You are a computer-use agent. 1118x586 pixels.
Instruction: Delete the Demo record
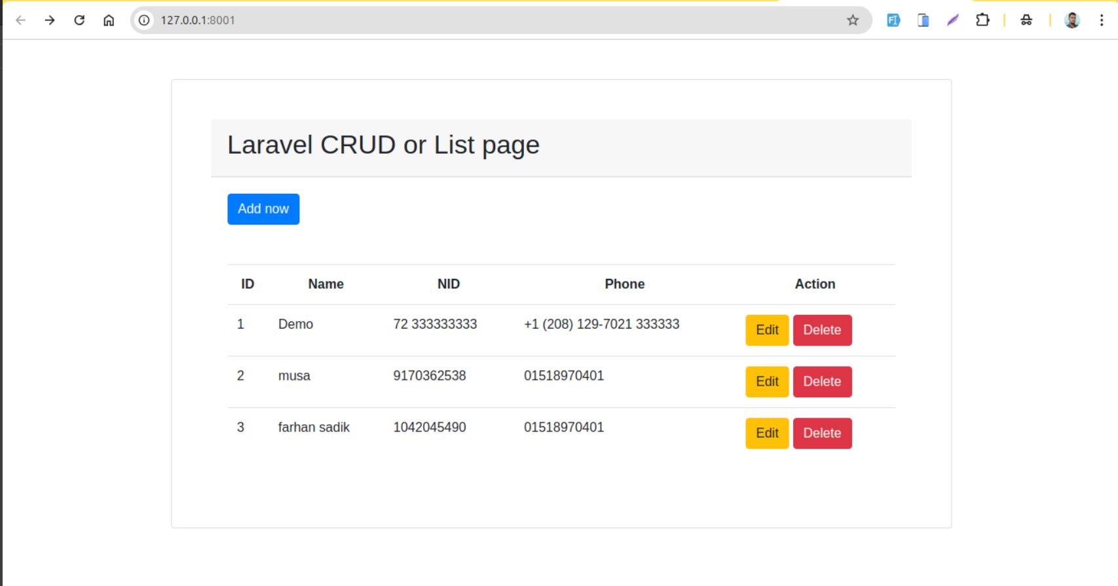click(x=822, y=330)
